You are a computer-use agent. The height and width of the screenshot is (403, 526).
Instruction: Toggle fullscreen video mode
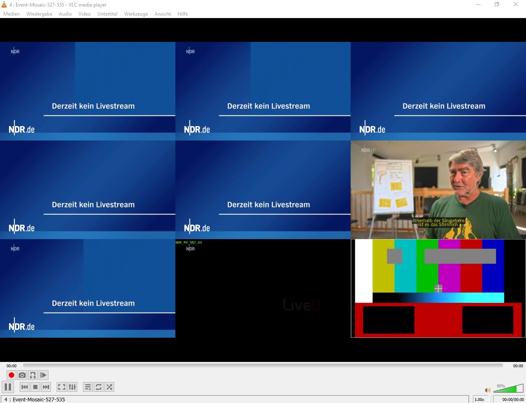click(x=62, y=387)
